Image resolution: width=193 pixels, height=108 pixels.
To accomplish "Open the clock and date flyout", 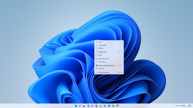I will (x=189, y=106).
